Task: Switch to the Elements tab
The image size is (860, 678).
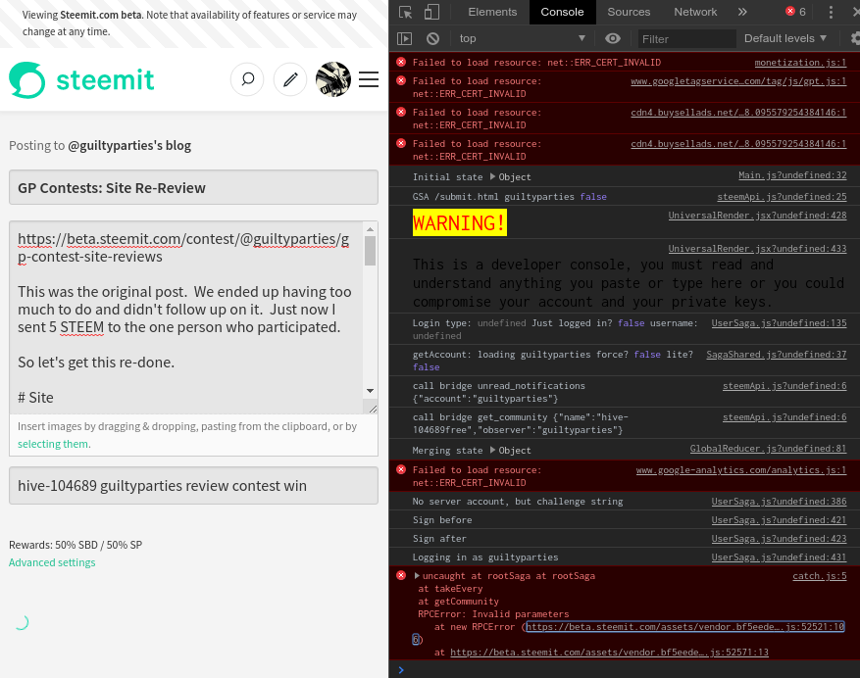Action: pyautogui.click(x=491, y=12)
